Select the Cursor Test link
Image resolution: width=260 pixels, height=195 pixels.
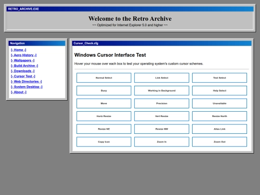(23, 76)
